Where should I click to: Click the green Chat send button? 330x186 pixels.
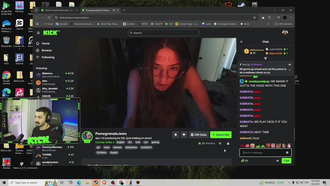point(286,161)
